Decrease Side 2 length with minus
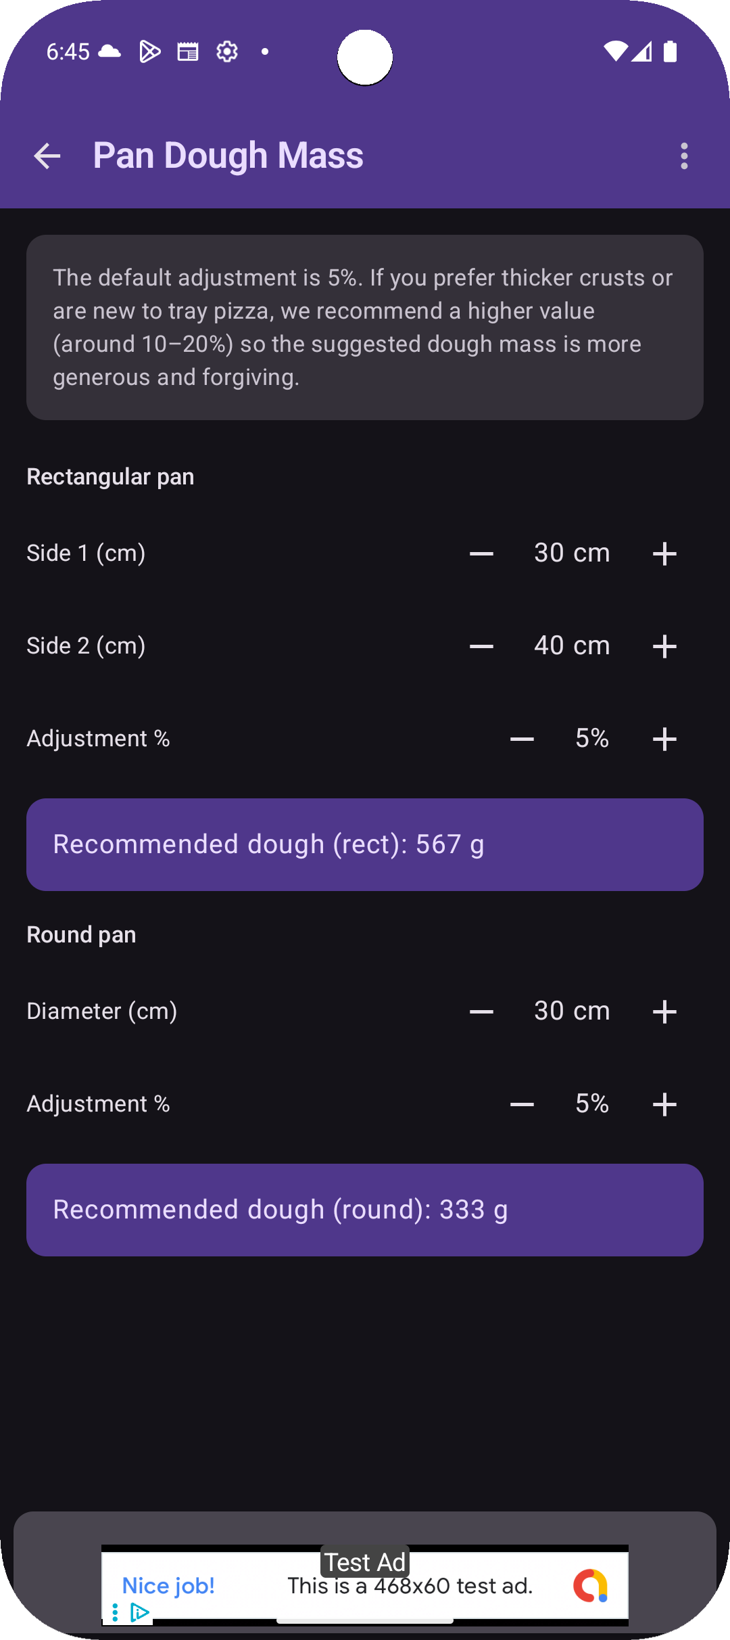The image size is (730, 1640). tap(481, 646)
